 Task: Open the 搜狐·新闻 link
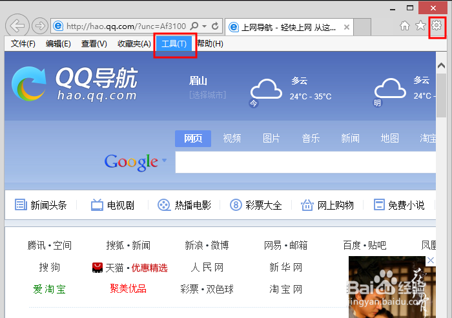point(128,245)
